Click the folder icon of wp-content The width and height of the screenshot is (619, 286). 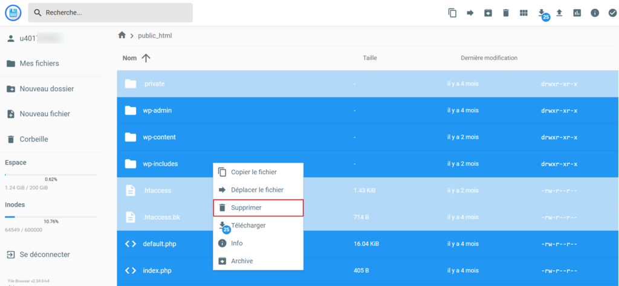131,137
